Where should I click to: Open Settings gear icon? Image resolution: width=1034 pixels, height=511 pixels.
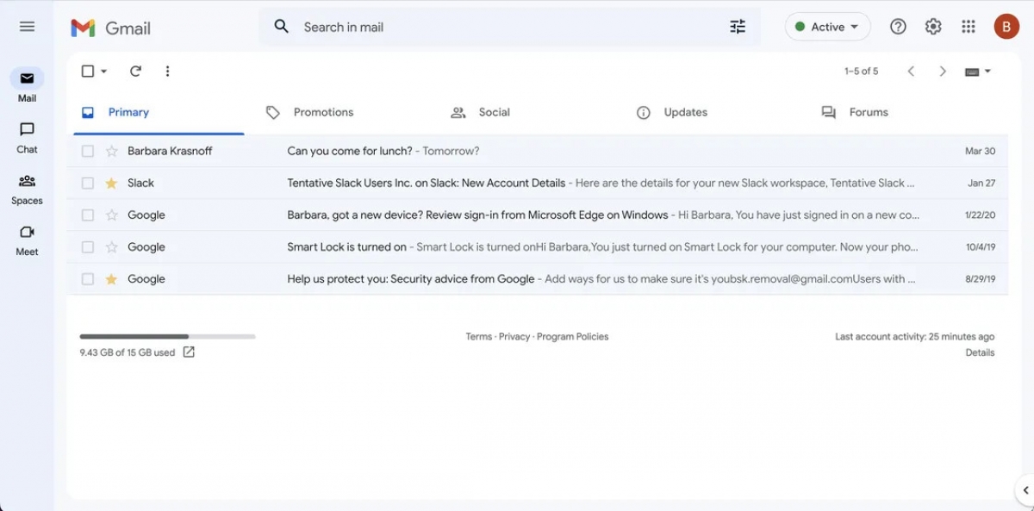pos(933,27)
